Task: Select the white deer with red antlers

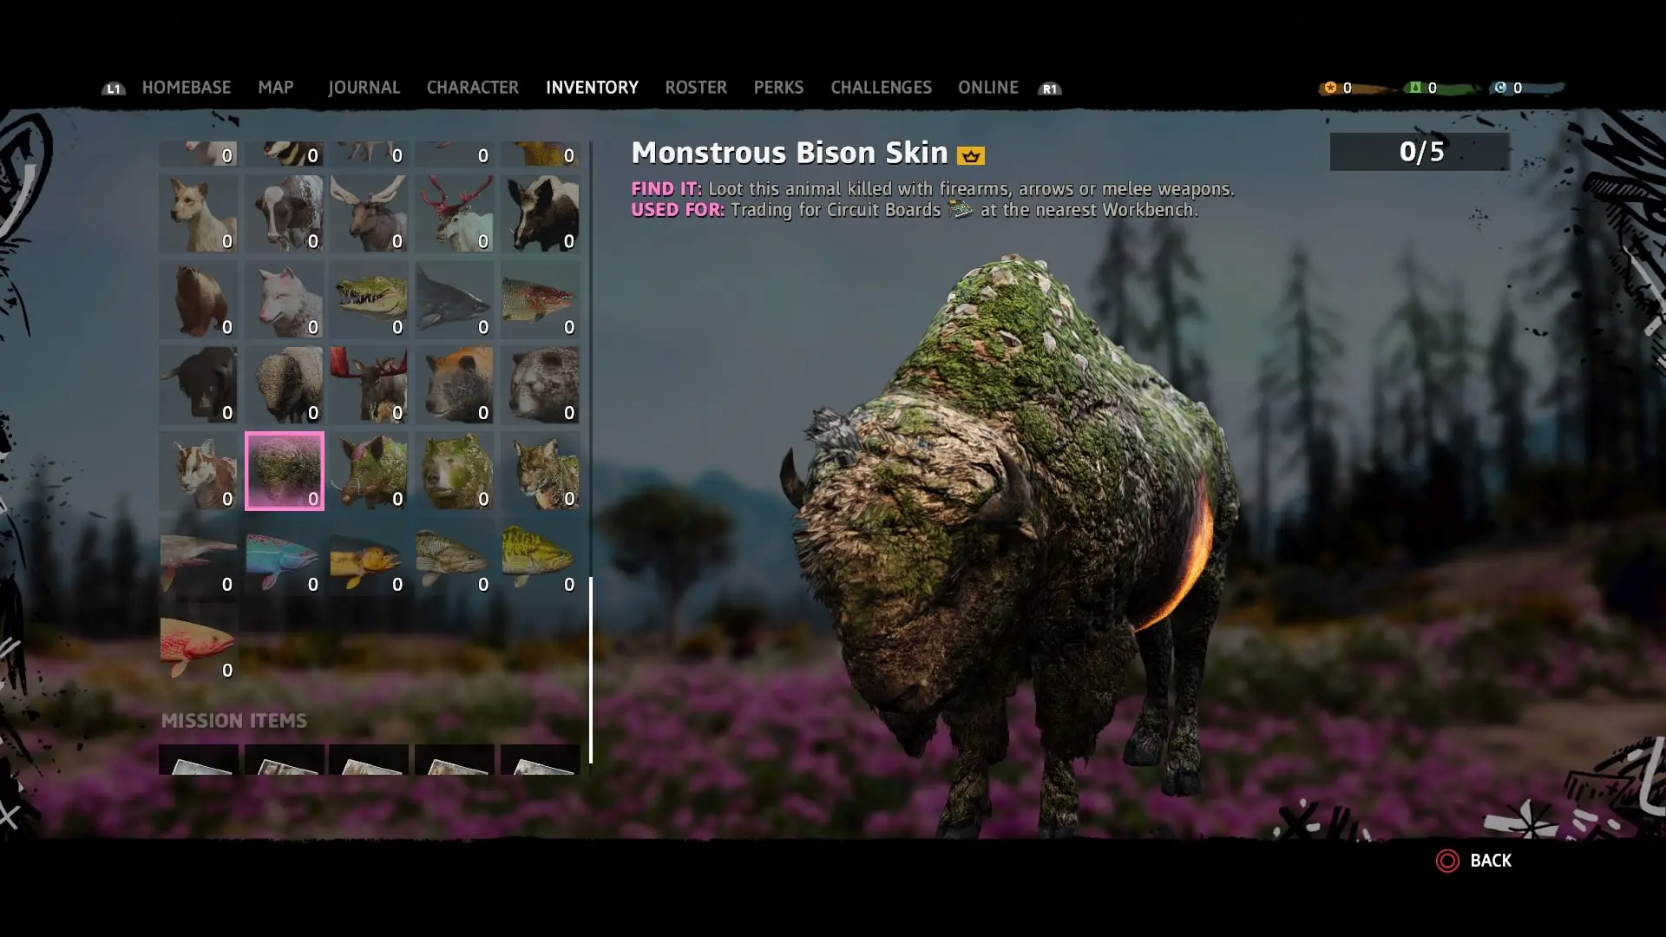Action: [455, 213]
